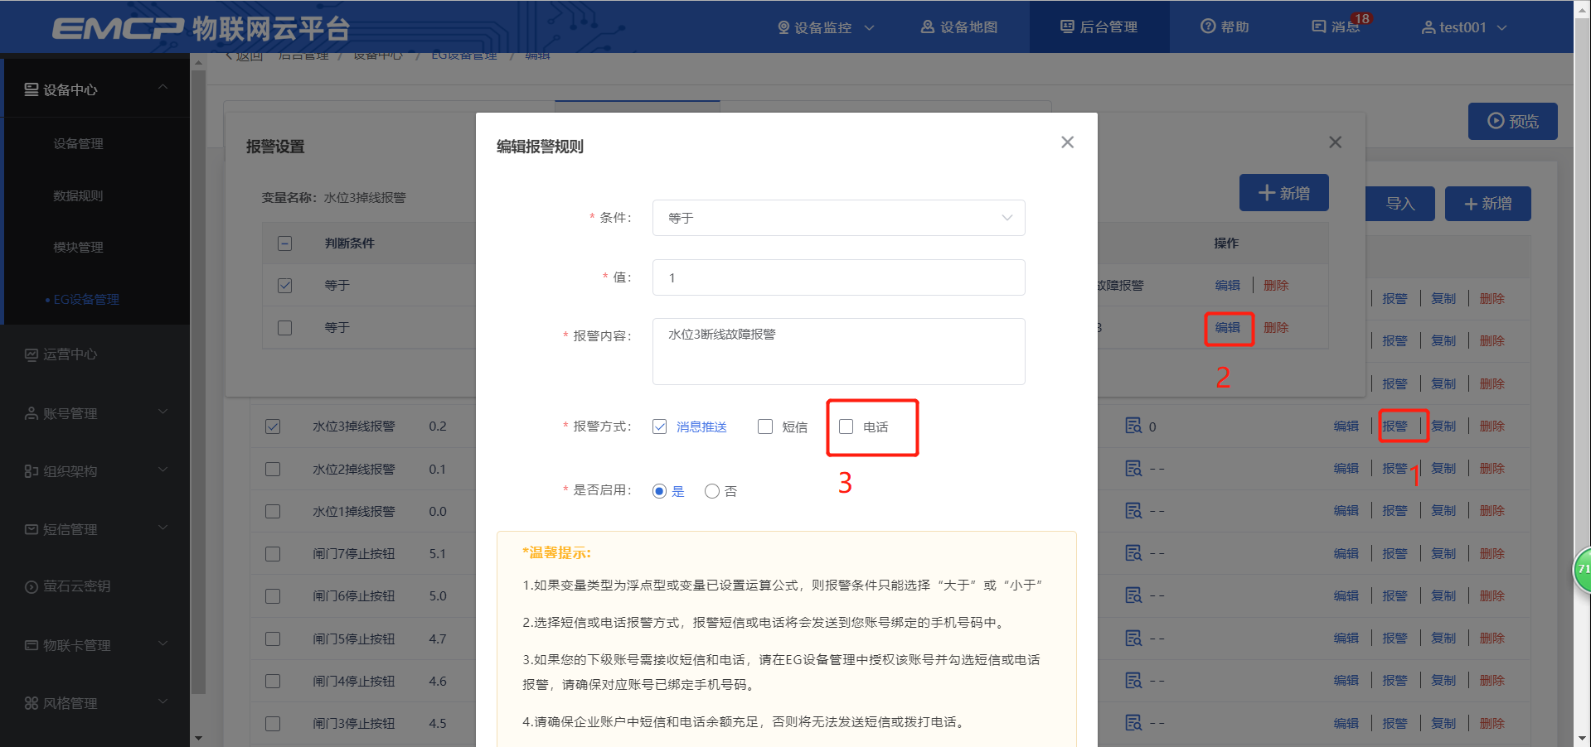This screenshot has height=747, width=1591.
Task: Toggle select-all checkbox beside 判断条件
Action: pyautogui.click(x=284, y=243)
